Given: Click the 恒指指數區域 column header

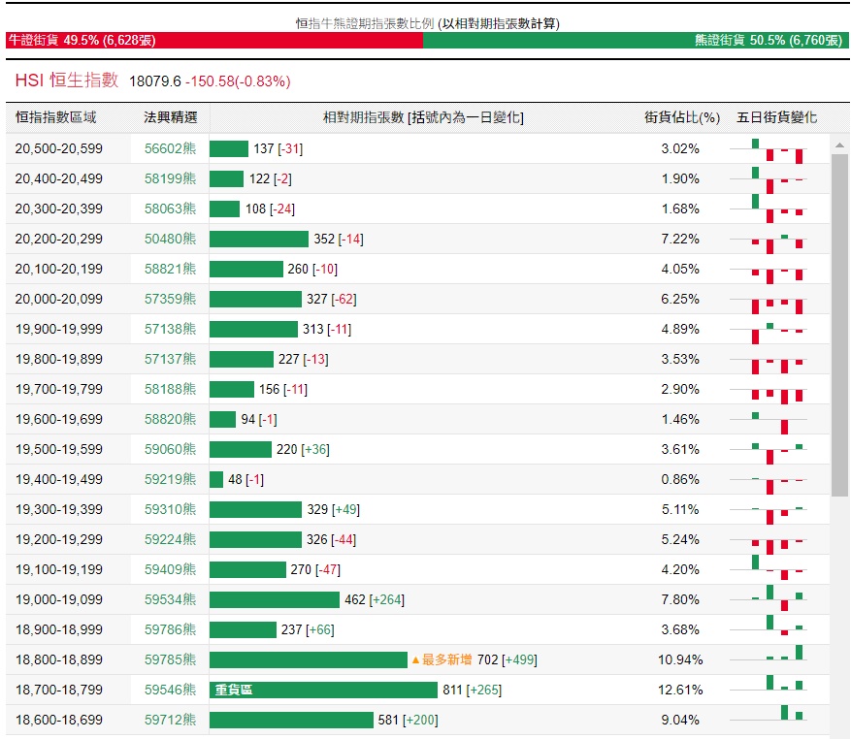Looking at the screenshot, I should coord(56,117).
